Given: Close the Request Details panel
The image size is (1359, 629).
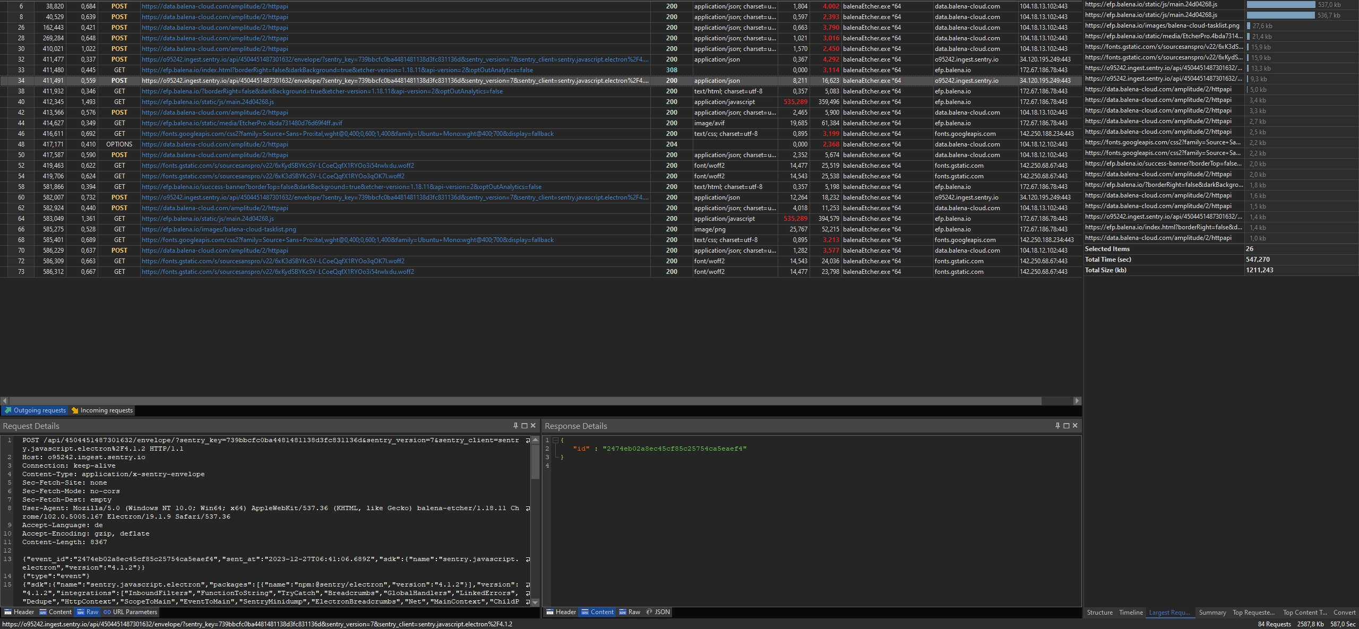Looking at the screenshot, I should click(x=534, y=426).
